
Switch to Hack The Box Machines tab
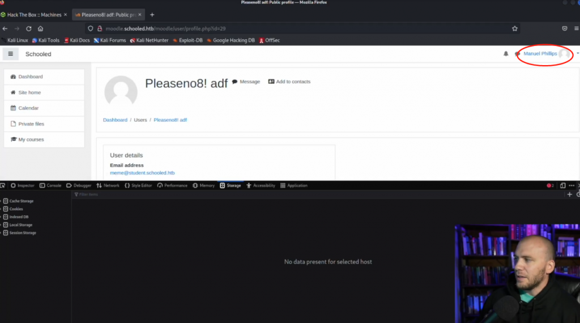[x=35, y=15]
